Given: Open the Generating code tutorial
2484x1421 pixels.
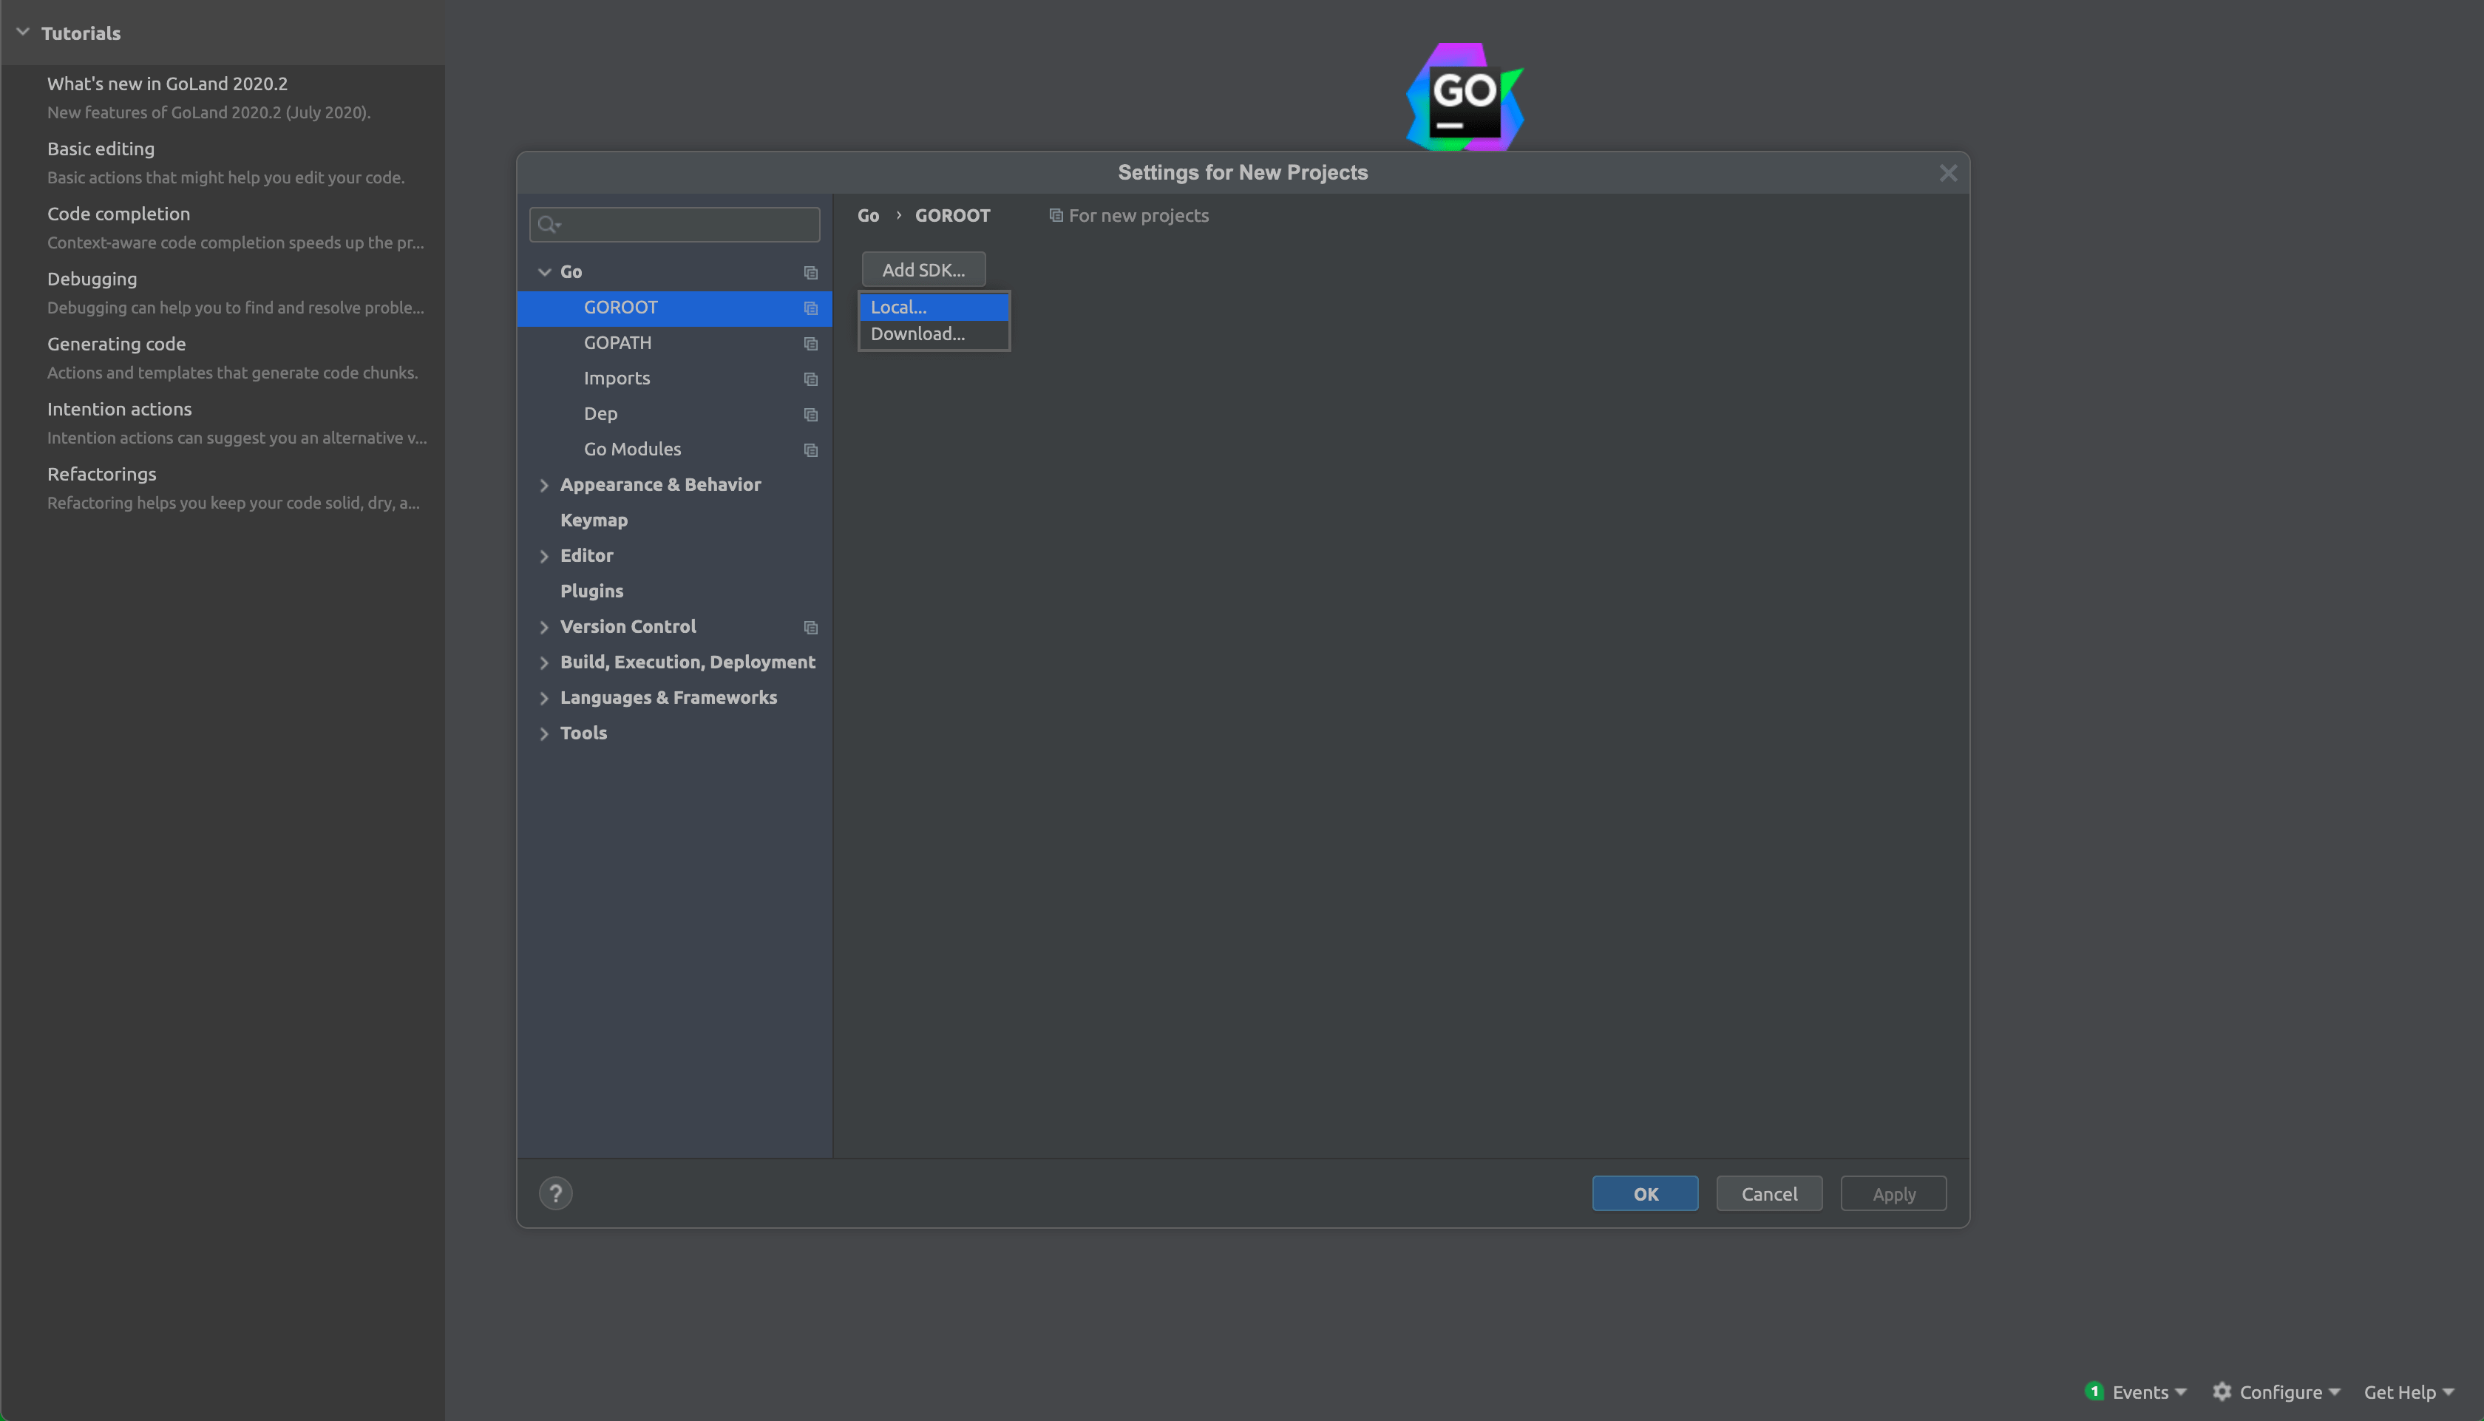Looking at the screenshot, I should 116,345.
